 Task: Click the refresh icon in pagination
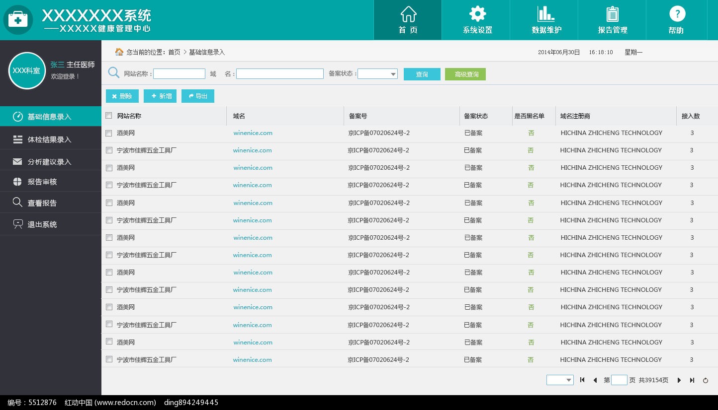(705, 380)
